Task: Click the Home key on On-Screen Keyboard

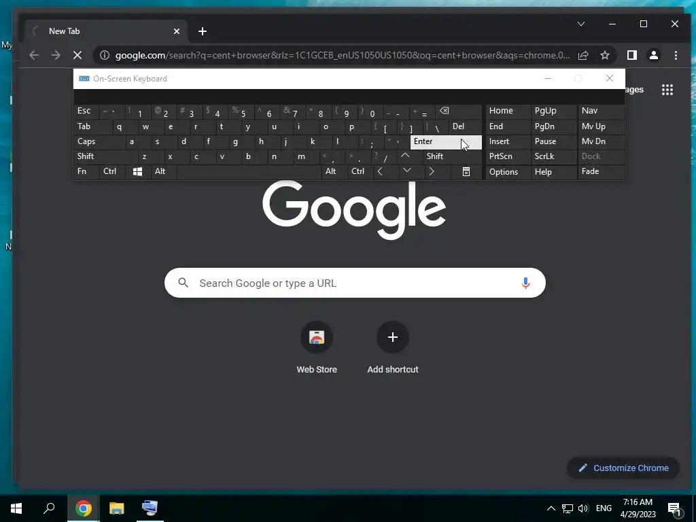Action: [507, 111]
